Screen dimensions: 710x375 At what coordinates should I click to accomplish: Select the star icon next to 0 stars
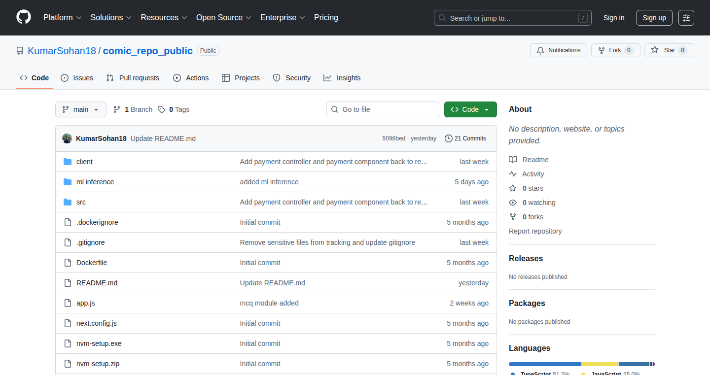click(x=513, y=188)
